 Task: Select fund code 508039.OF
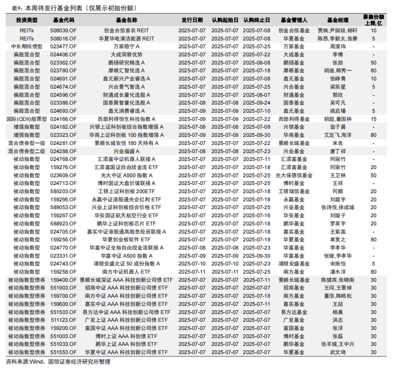point(63,30)
